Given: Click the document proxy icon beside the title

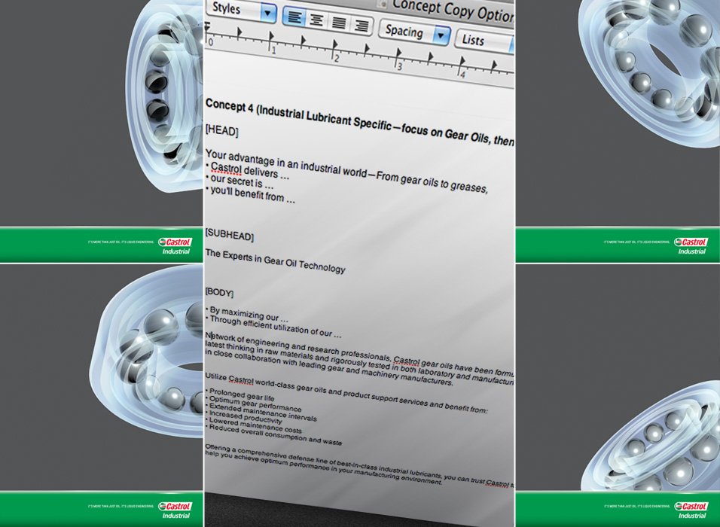Looking at the screenshot, I should click(x=383, y=3).
